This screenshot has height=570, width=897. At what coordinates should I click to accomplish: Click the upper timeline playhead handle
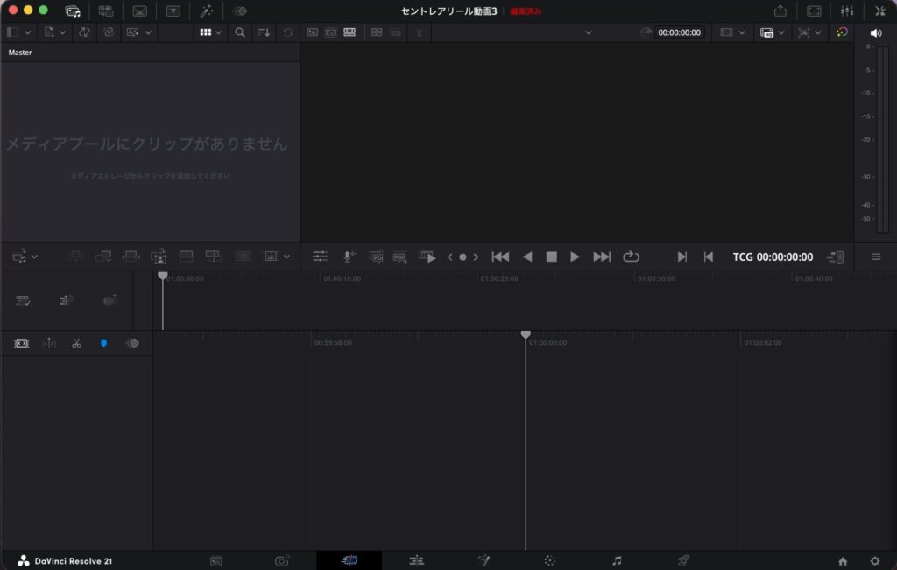click(162, 276)
